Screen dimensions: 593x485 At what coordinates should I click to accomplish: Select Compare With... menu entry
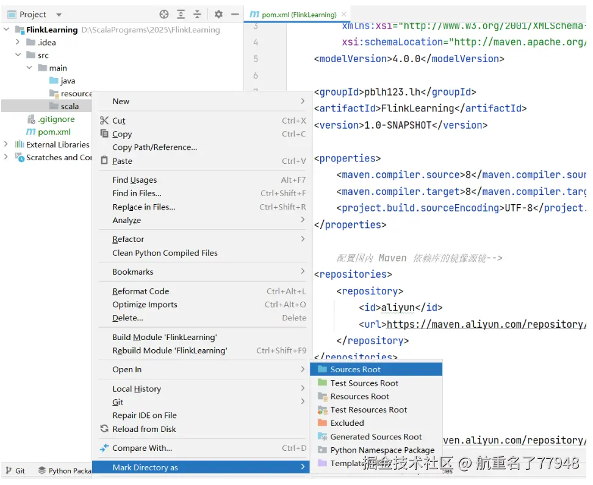[x=202, y=448]
